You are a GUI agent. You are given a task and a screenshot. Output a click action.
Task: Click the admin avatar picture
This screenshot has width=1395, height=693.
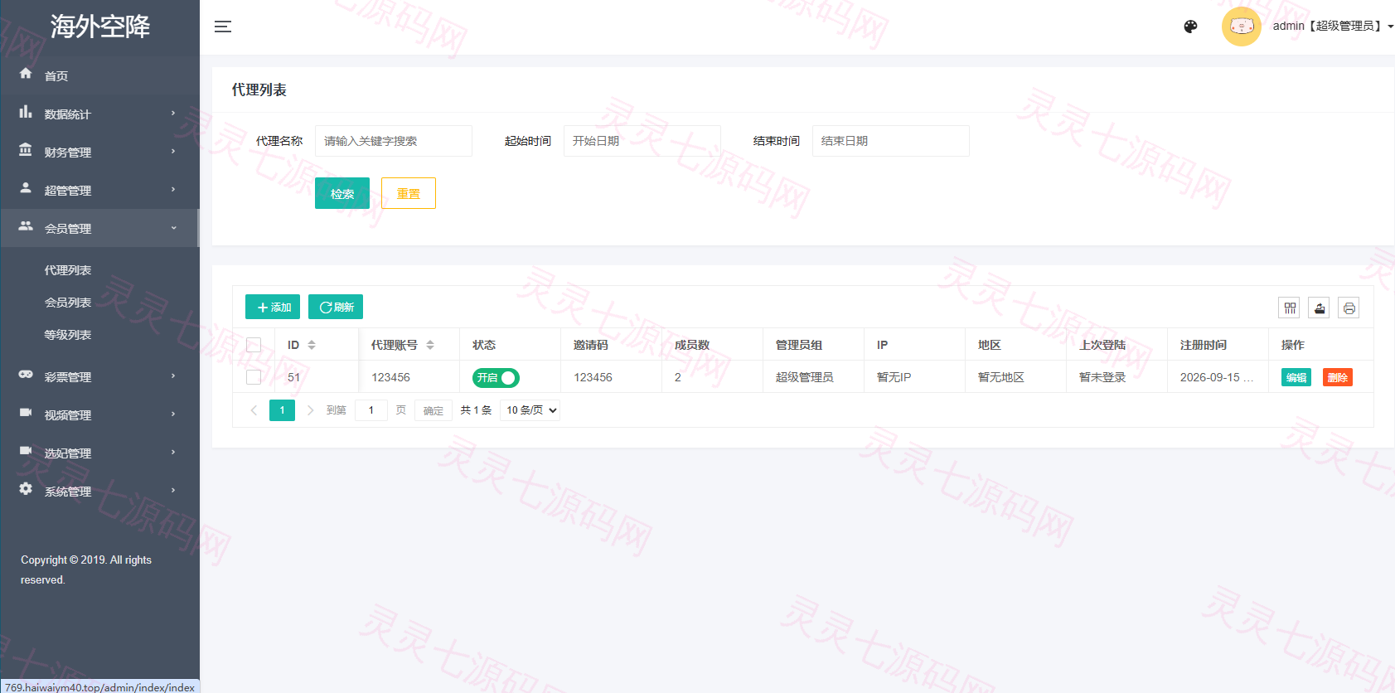[1241, 27]
